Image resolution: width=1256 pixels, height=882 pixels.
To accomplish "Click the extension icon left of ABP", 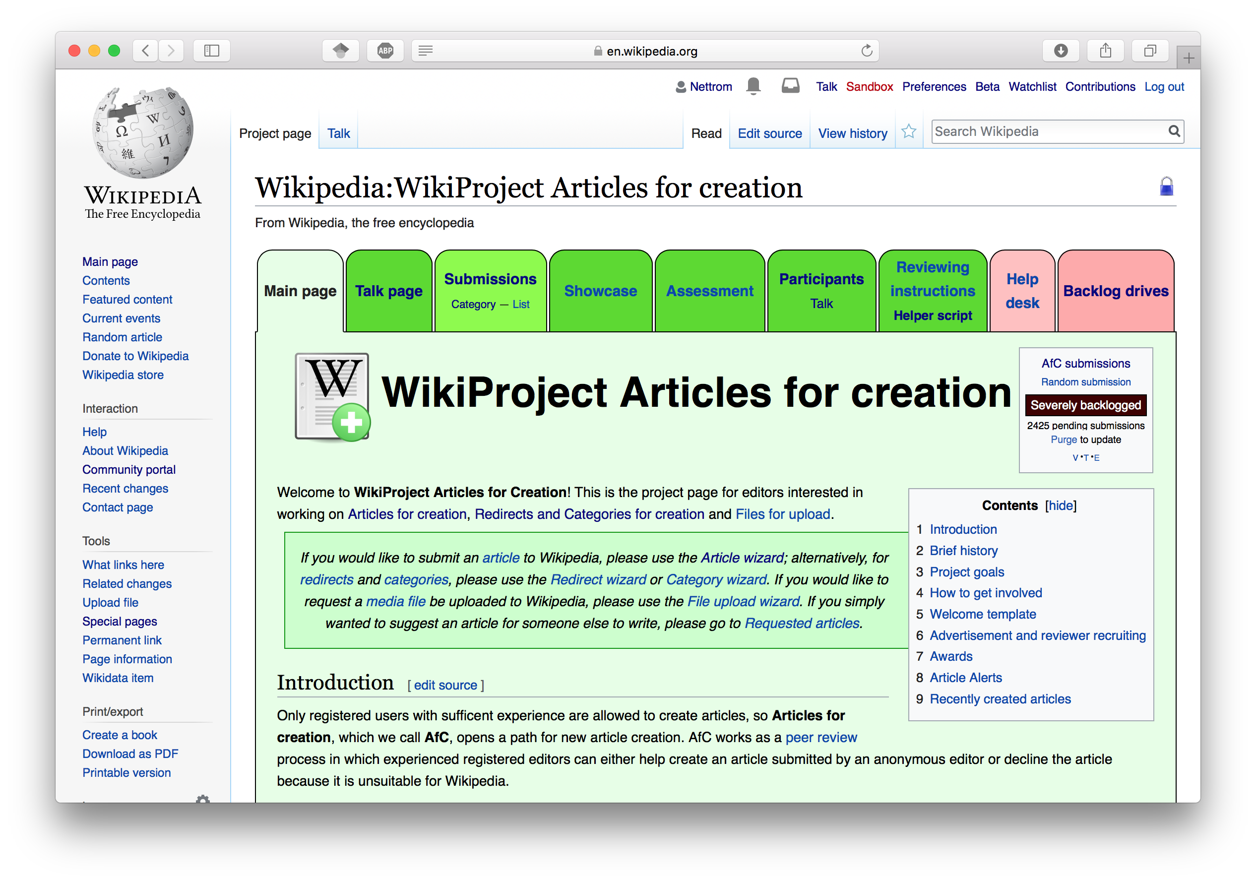I will (x=340, y=51).
